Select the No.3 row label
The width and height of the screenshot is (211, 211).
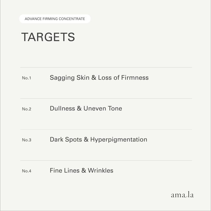point(26,140)
